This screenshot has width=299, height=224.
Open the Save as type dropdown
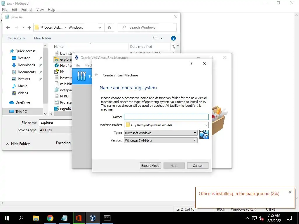pos(56,130)
